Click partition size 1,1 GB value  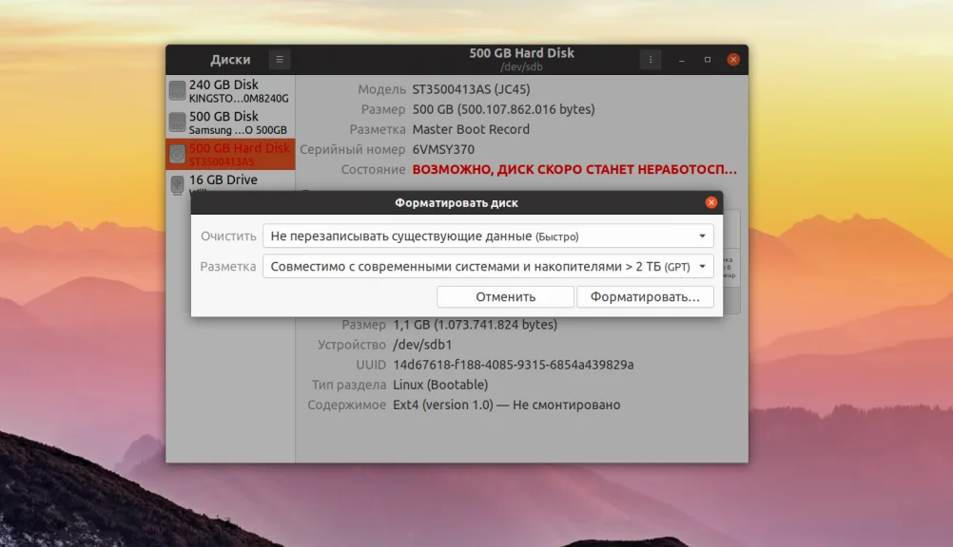[476, 324]
